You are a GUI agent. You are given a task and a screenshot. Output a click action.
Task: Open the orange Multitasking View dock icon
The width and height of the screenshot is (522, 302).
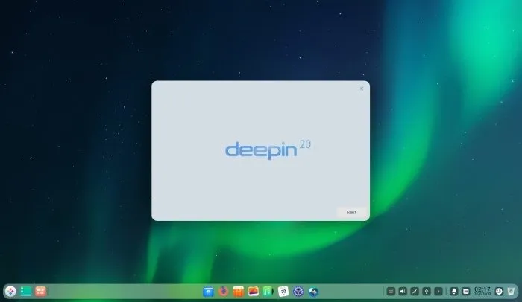40,292
